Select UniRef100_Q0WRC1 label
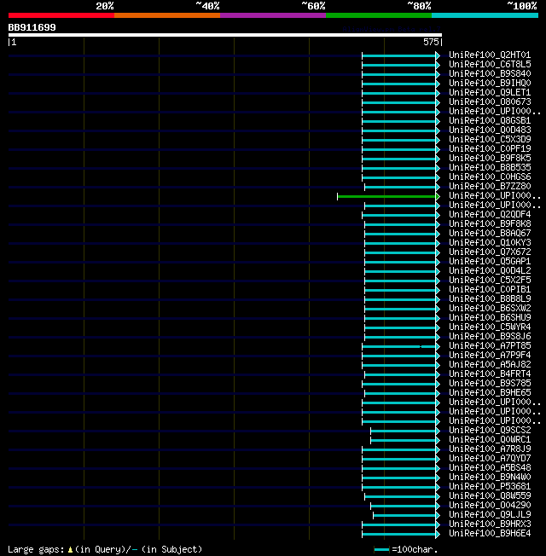Viewport: 546px width, 556px height. pyautogui.click(x=490, y=439)
